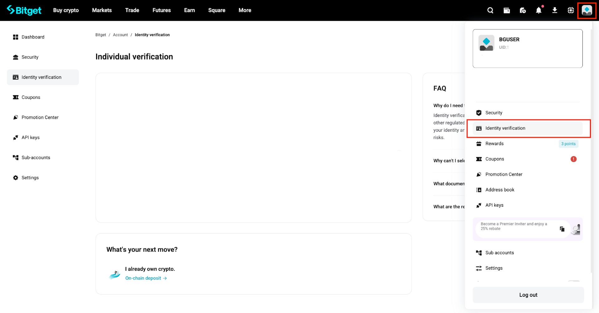Select API keys in profile dropdown

click(x=528, y=205)
